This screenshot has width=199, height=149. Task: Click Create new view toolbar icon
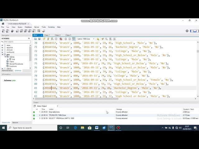click(x=26, y=31)
